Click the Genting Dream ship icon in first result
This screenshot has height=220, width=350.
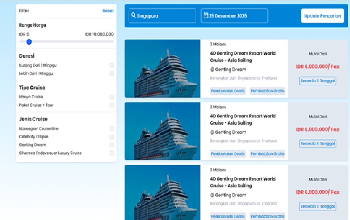[x=212, y=70]
